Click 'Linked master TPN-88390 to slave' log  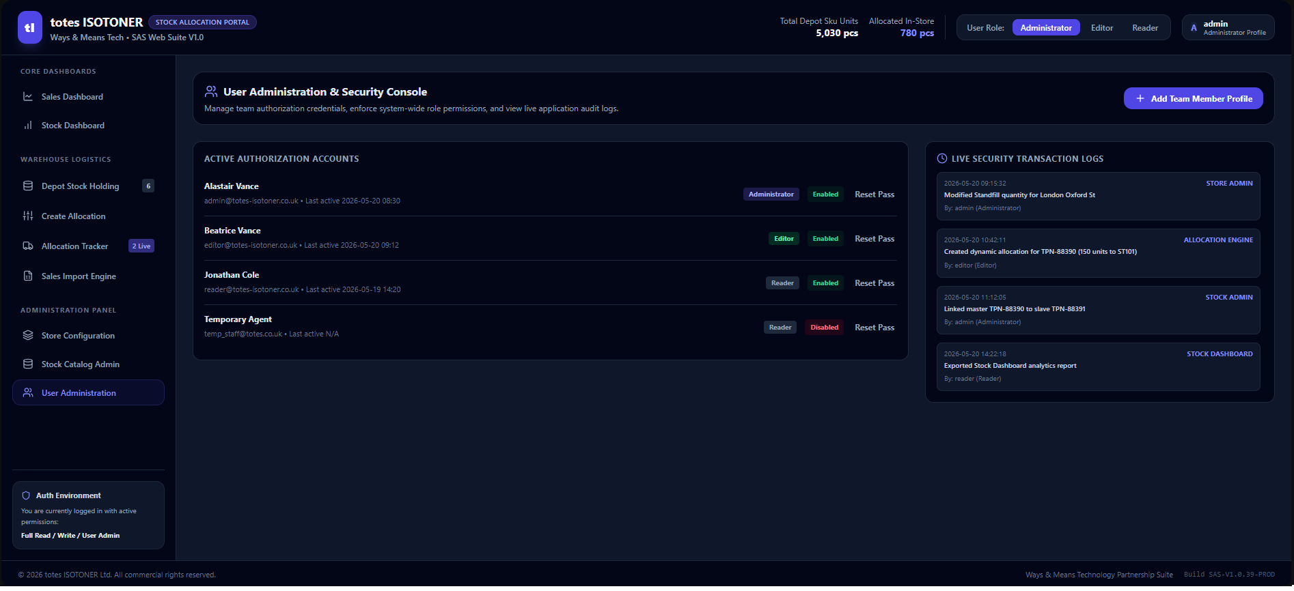coord(1099,310)
